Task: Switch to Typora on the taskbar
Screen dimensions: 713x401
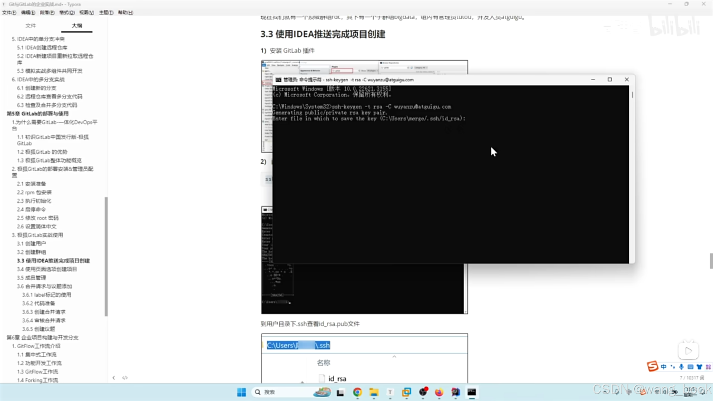Action: coord(390,392)
